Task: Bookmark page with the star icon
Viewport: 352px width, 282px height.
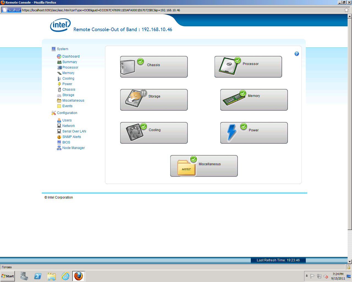Action: [346, 10]
